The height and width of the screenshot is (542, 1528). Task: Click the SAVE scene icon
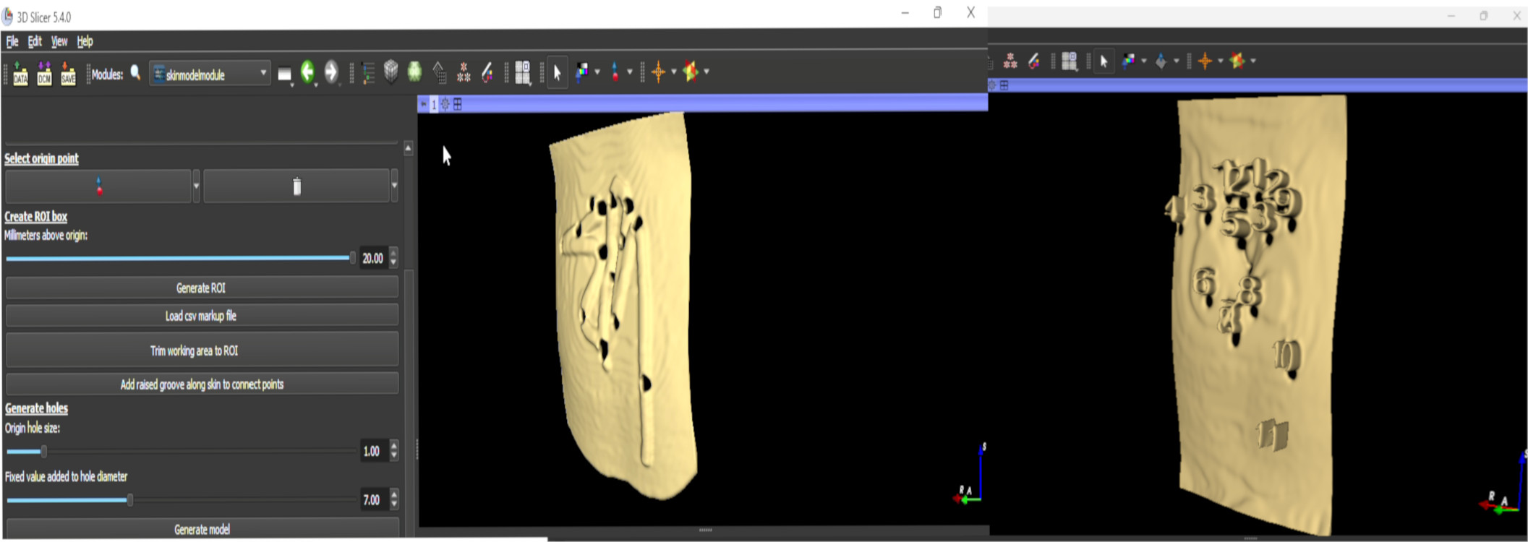tap(68, 73)
